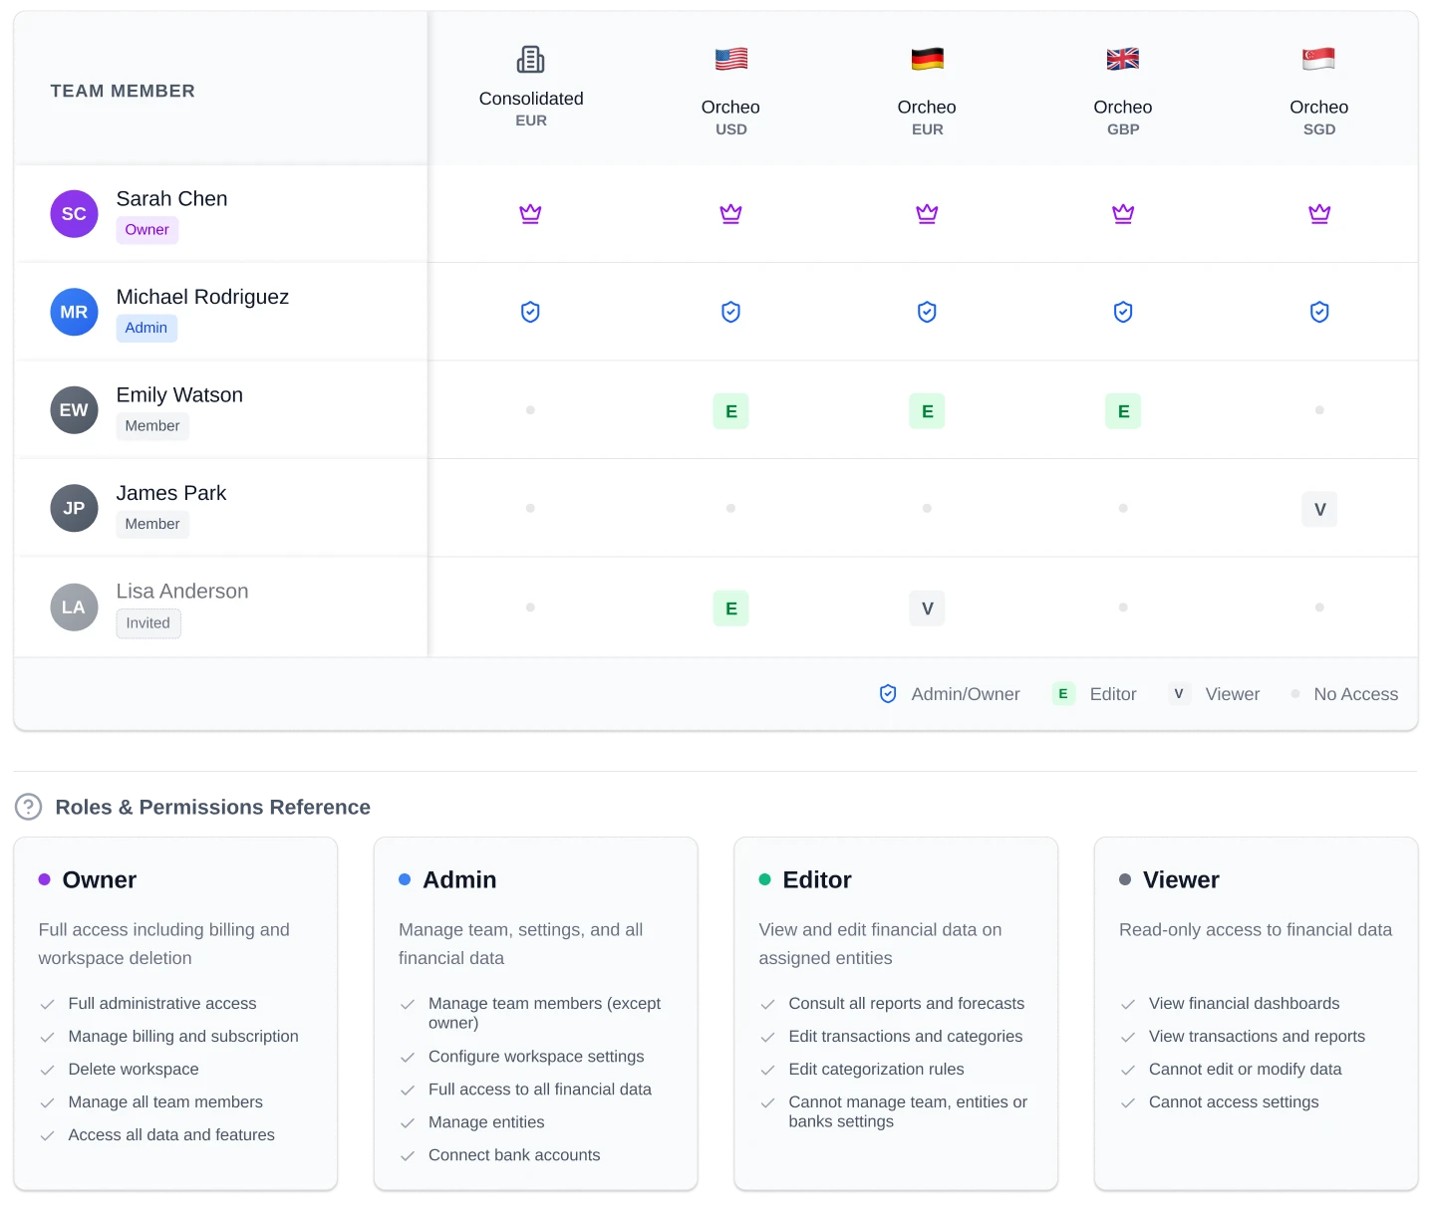Click Michael Rodriguez's shield under Orcheo EUR
Viewport: 1432px width, 1212px height.
pyautogui.click(x=927, y=312)
